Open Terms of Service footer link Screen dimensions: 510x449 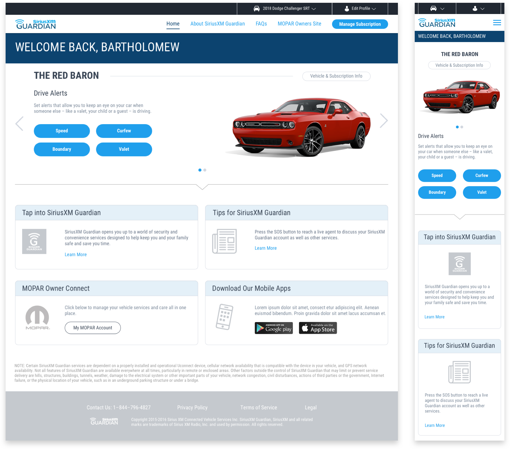[259, 408]
